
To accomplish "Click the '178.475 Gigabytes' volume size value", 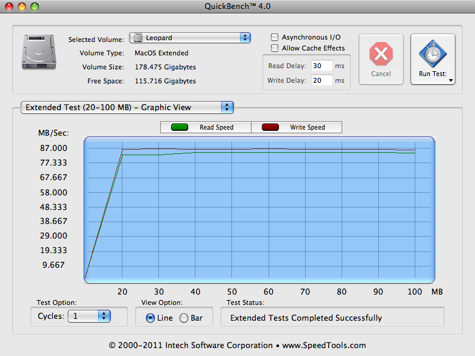I will (x=166, y=67).
